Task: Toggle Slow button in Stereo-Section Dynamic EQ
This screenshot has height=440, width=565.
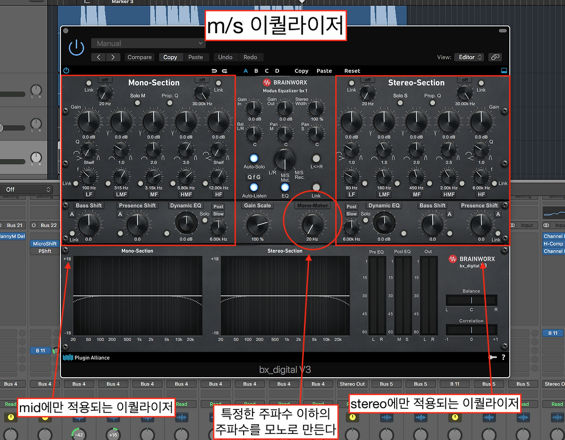Action: 352,214
